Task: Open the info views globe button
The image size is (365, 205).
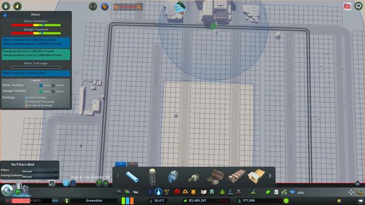Action: coord(7,190)
